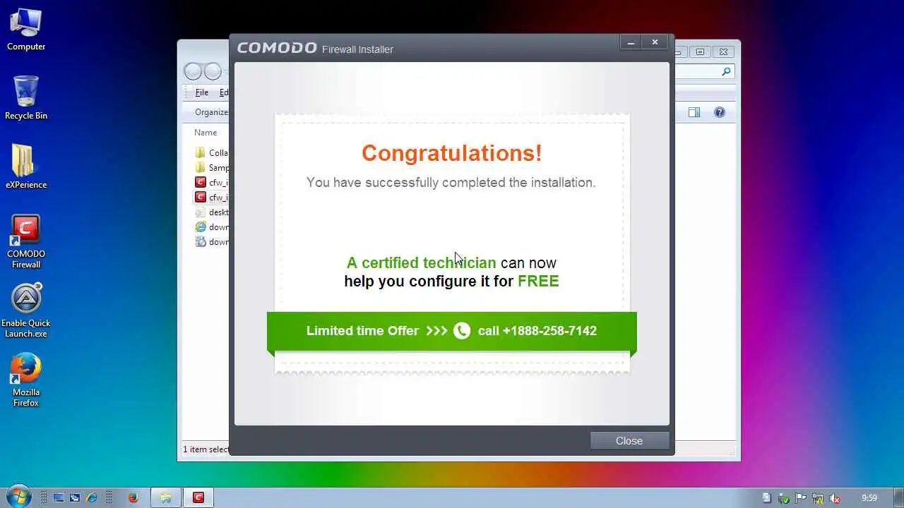
Task: Open the taskbar clock showing 9:59
Action: pos(869,497)
